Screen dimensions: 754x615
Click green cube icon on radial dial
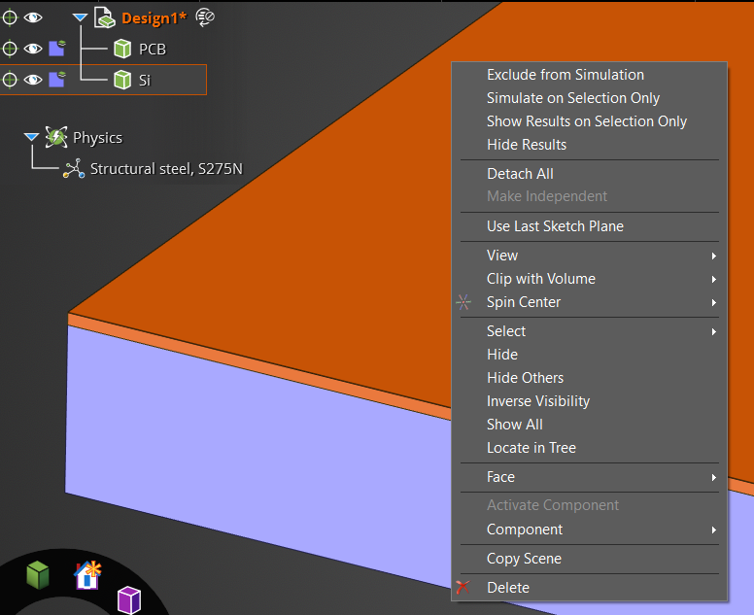[38, 574]
